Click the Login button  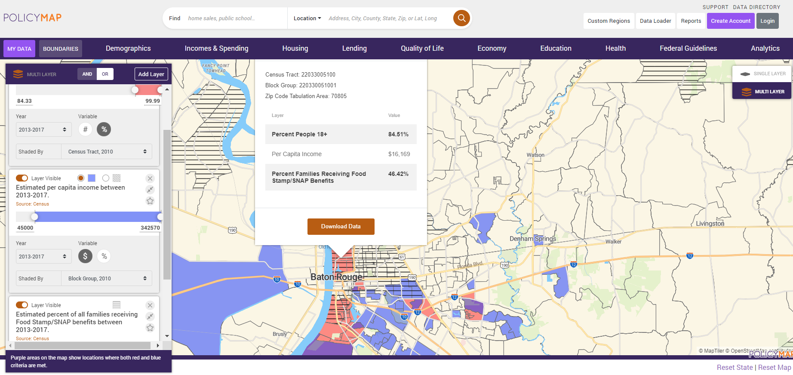tap(767, 21)
